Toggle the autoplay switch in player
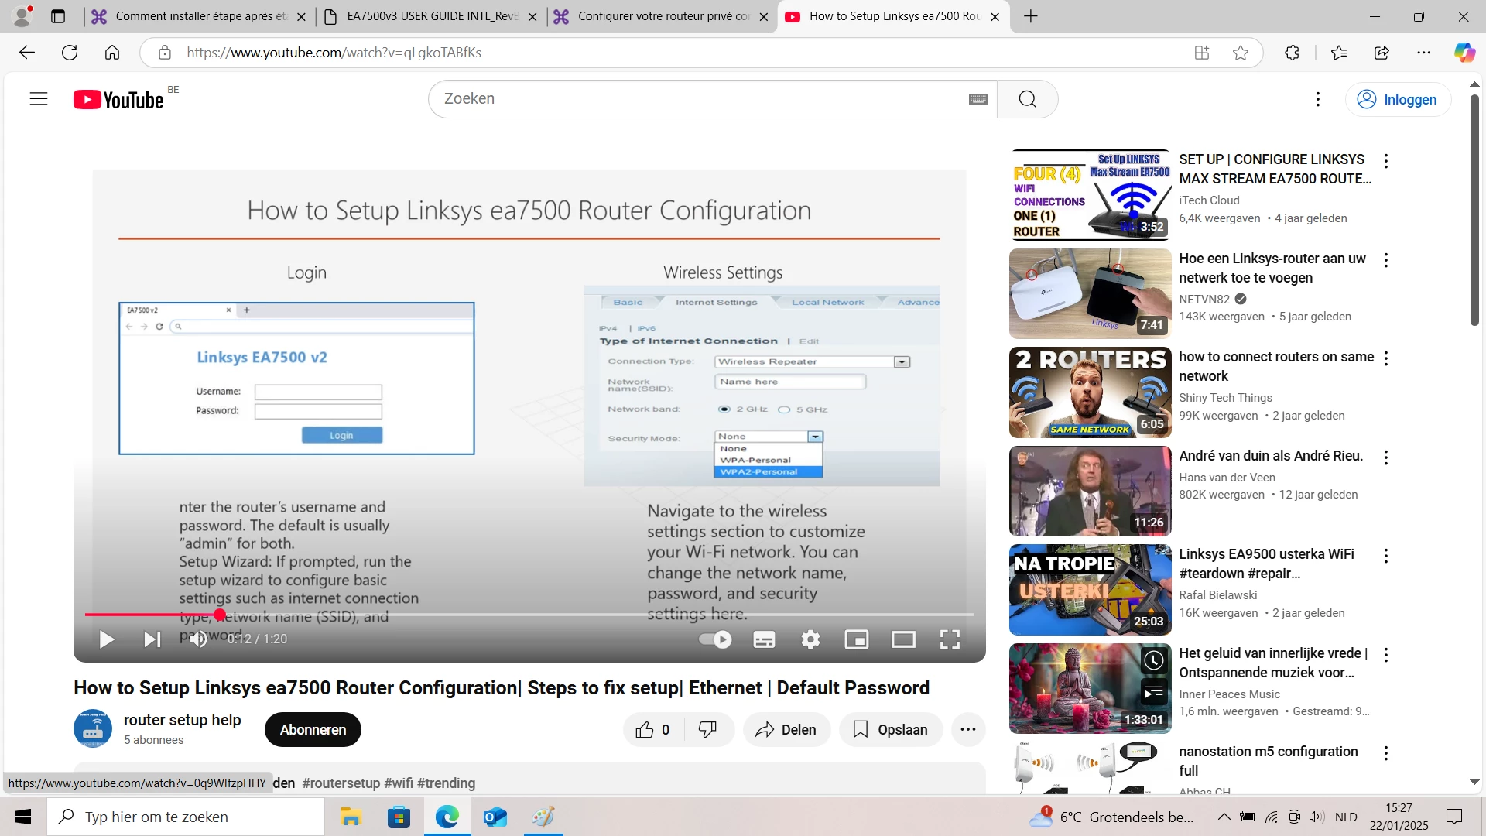 [715, 639]
